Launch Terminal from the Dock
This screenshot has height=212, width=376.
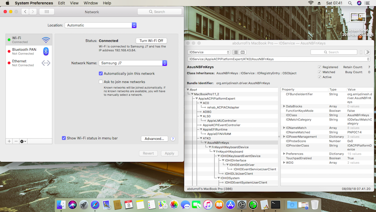pyautogui.click(x=276, y=204)
